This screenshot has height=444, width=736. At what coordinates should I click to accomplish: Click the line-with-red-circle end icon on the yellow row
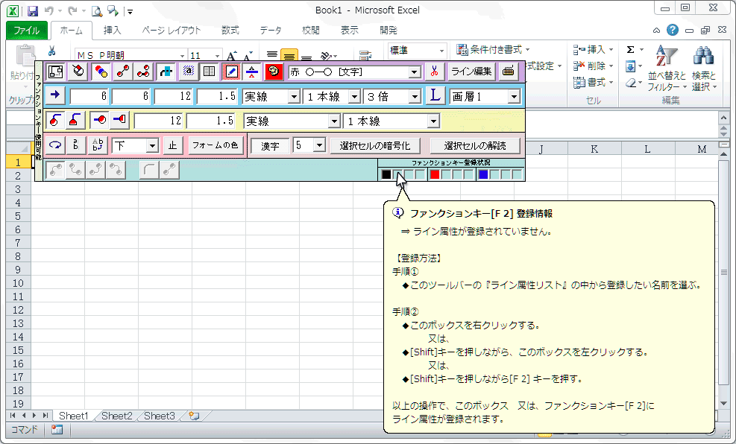pos(99,120)
